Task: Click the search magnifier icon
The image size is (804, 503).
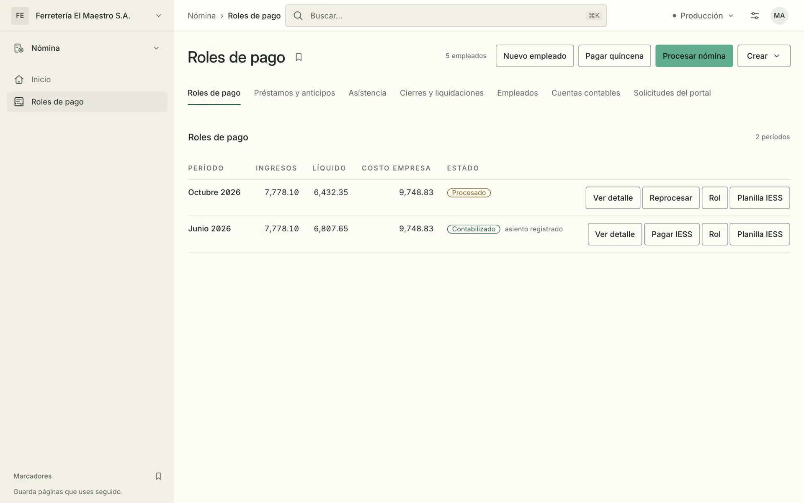Action: coord(298,16)
